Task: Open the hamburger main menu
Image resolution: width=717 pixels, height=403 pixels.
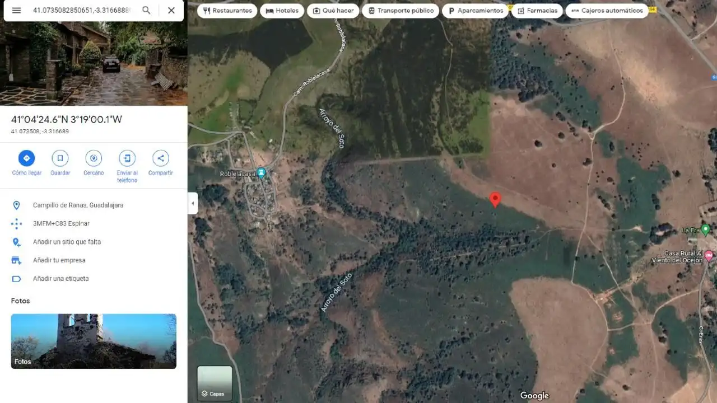Action: pos(16,10)
